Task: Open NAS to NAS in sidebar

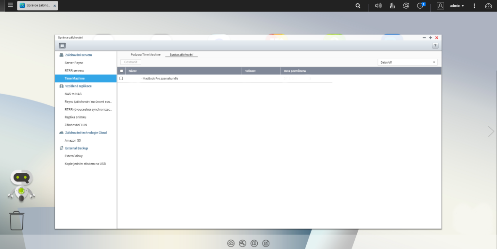Action: coord(73,94)
